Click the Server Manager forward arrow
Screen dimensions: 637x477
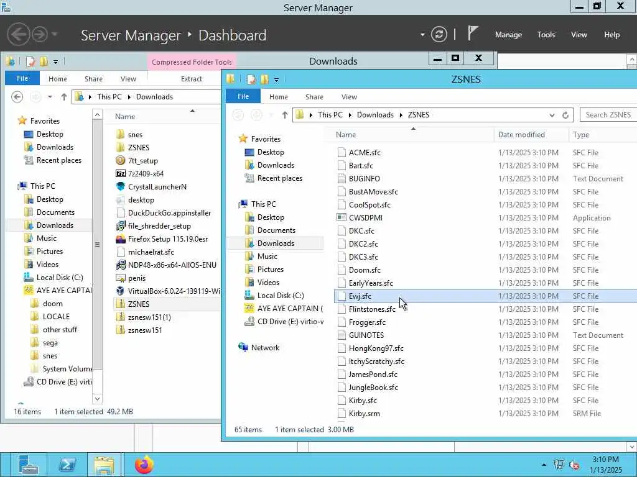[40, 35]
